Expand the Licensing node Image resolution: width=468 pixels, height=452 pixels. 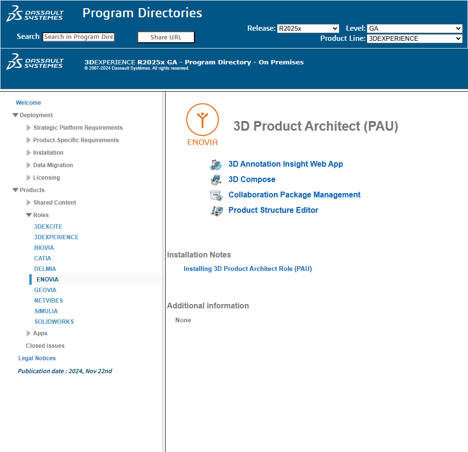[29, 178]
